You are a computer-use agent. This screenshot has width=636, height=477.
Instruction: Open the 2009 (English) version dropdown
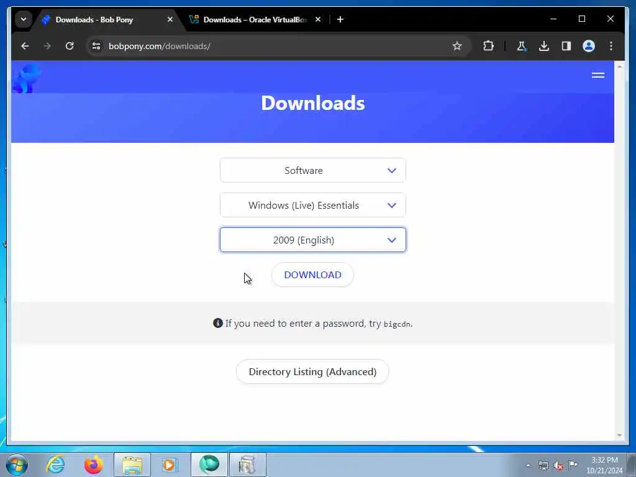(x=313, y=240)
